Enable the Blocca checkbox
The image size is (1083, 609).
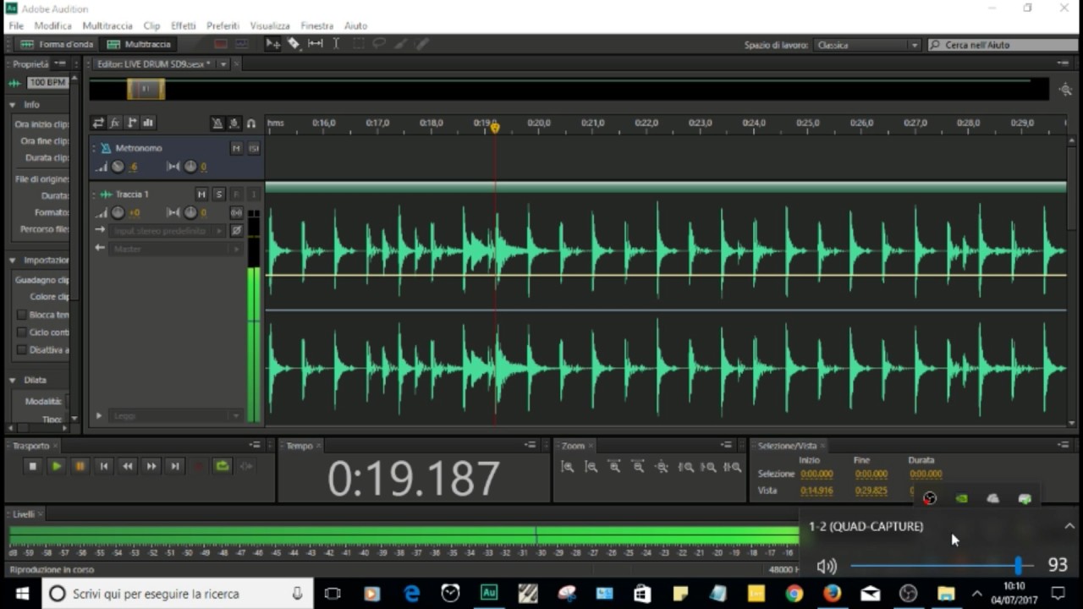pos(22,315)
